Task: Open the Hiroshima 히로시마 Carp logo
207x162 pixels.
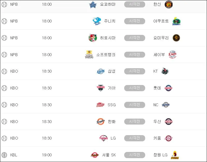Action: (x=93, y=38)
